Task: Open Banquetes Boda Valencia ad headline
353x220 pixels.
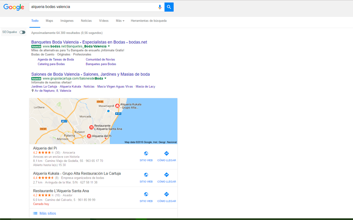Action: [x=89, y=42]
